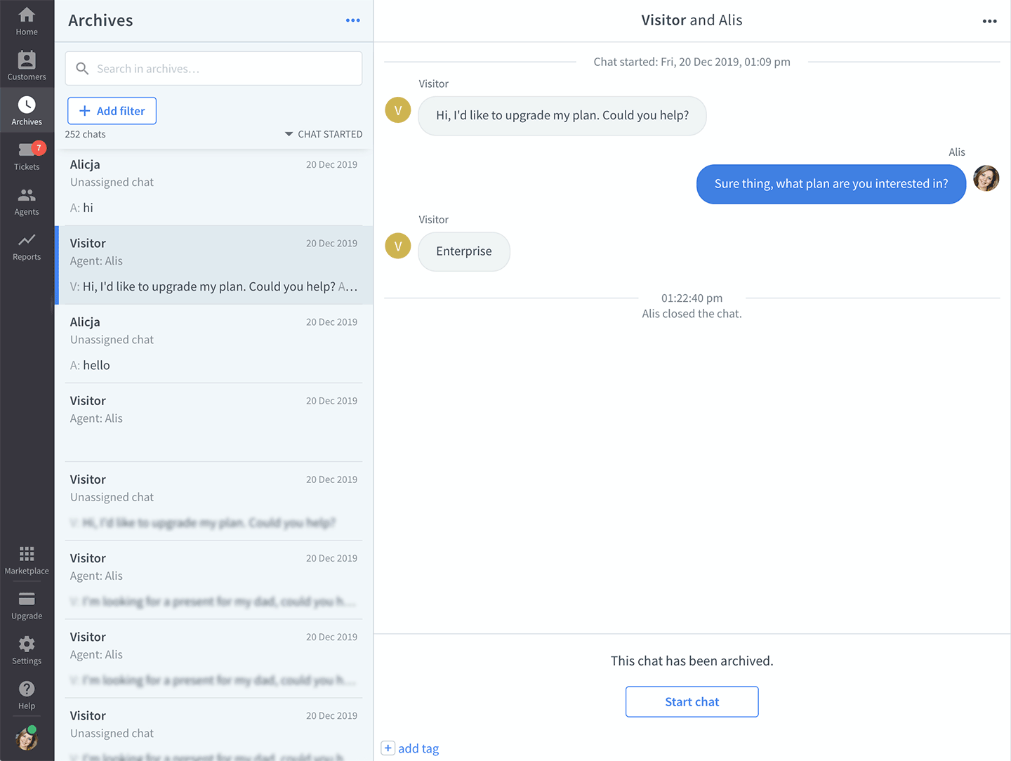Click your profile avatar at the bottom

pyautogui.click(x=27, y=739)
